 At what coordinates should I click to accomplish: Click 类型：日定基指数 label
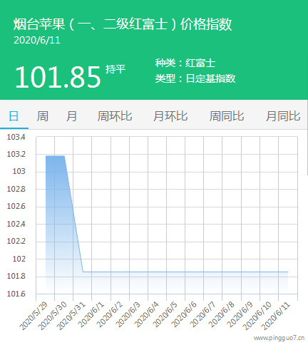195,78
